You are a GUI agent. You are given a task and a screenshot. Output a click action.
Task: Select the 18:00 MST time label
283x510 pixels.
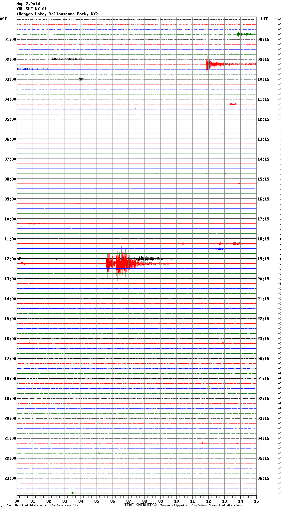point(10,379)
